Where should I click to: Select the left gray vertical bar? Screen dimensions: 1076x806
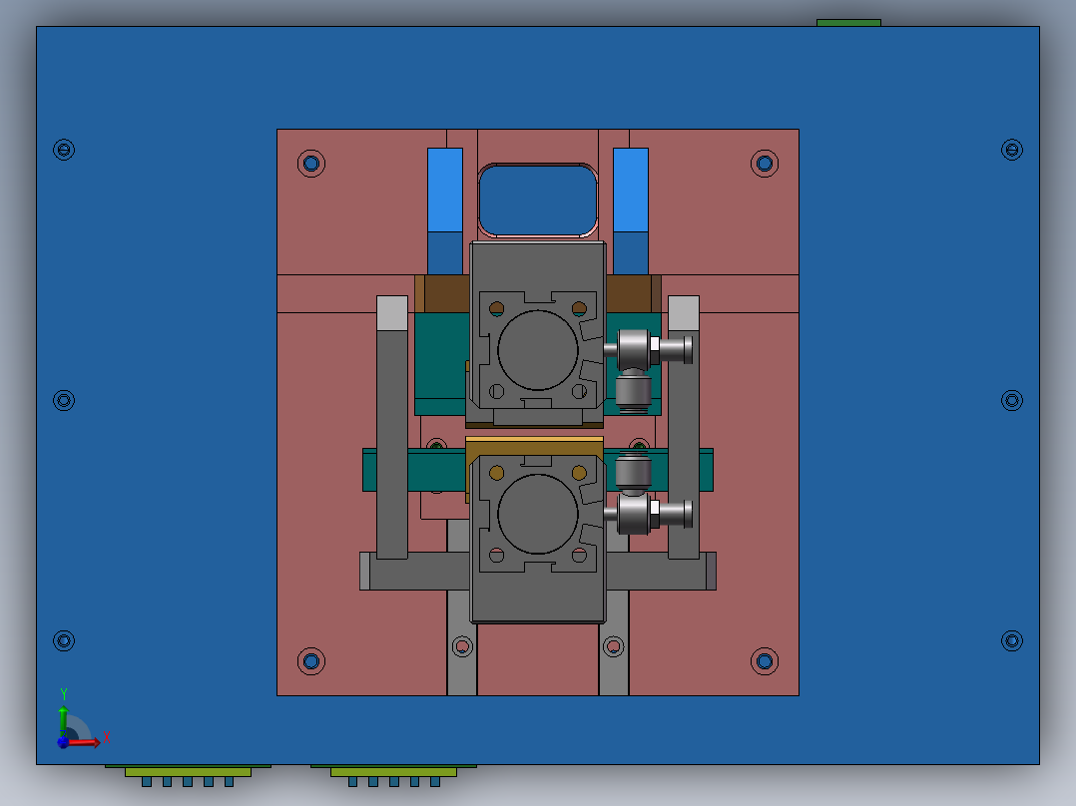(x=392, y=427)
